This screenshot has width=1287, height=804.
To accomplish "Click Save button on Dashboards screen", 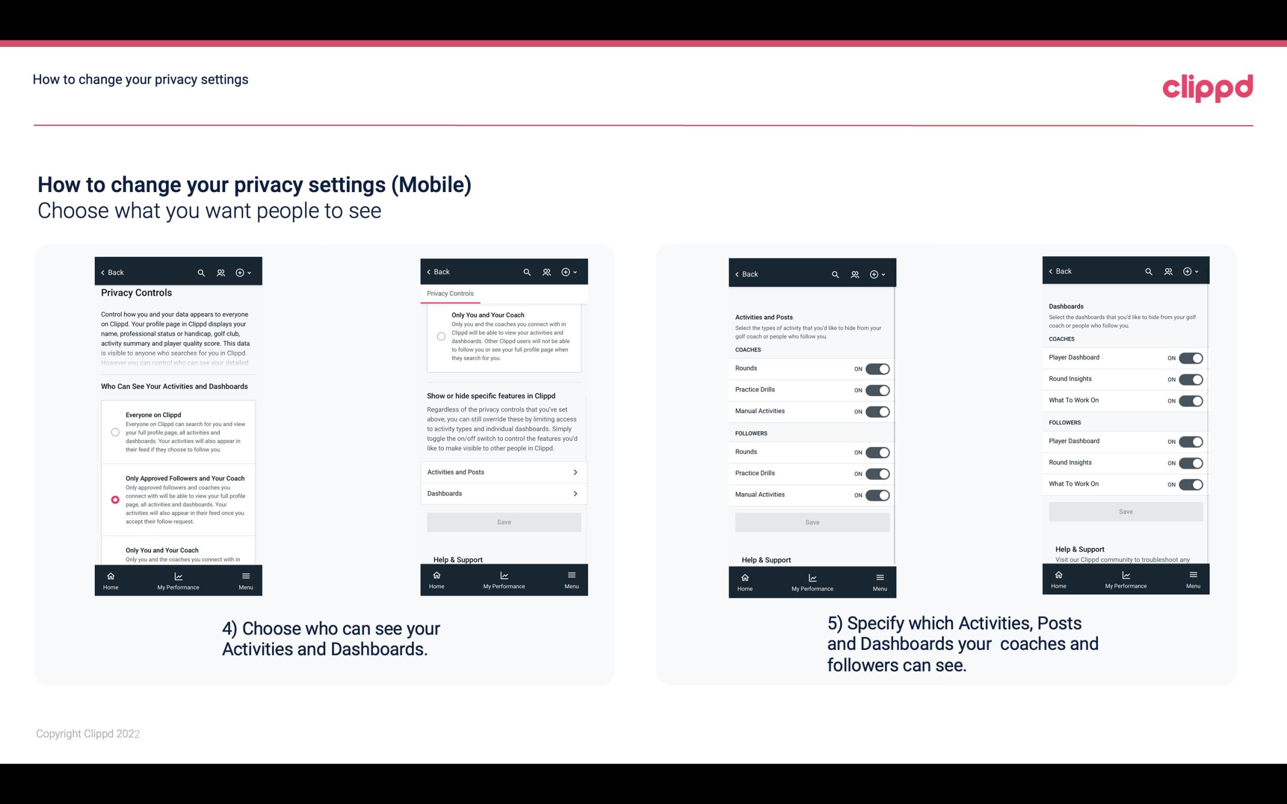I will [x=1125, y=511].
